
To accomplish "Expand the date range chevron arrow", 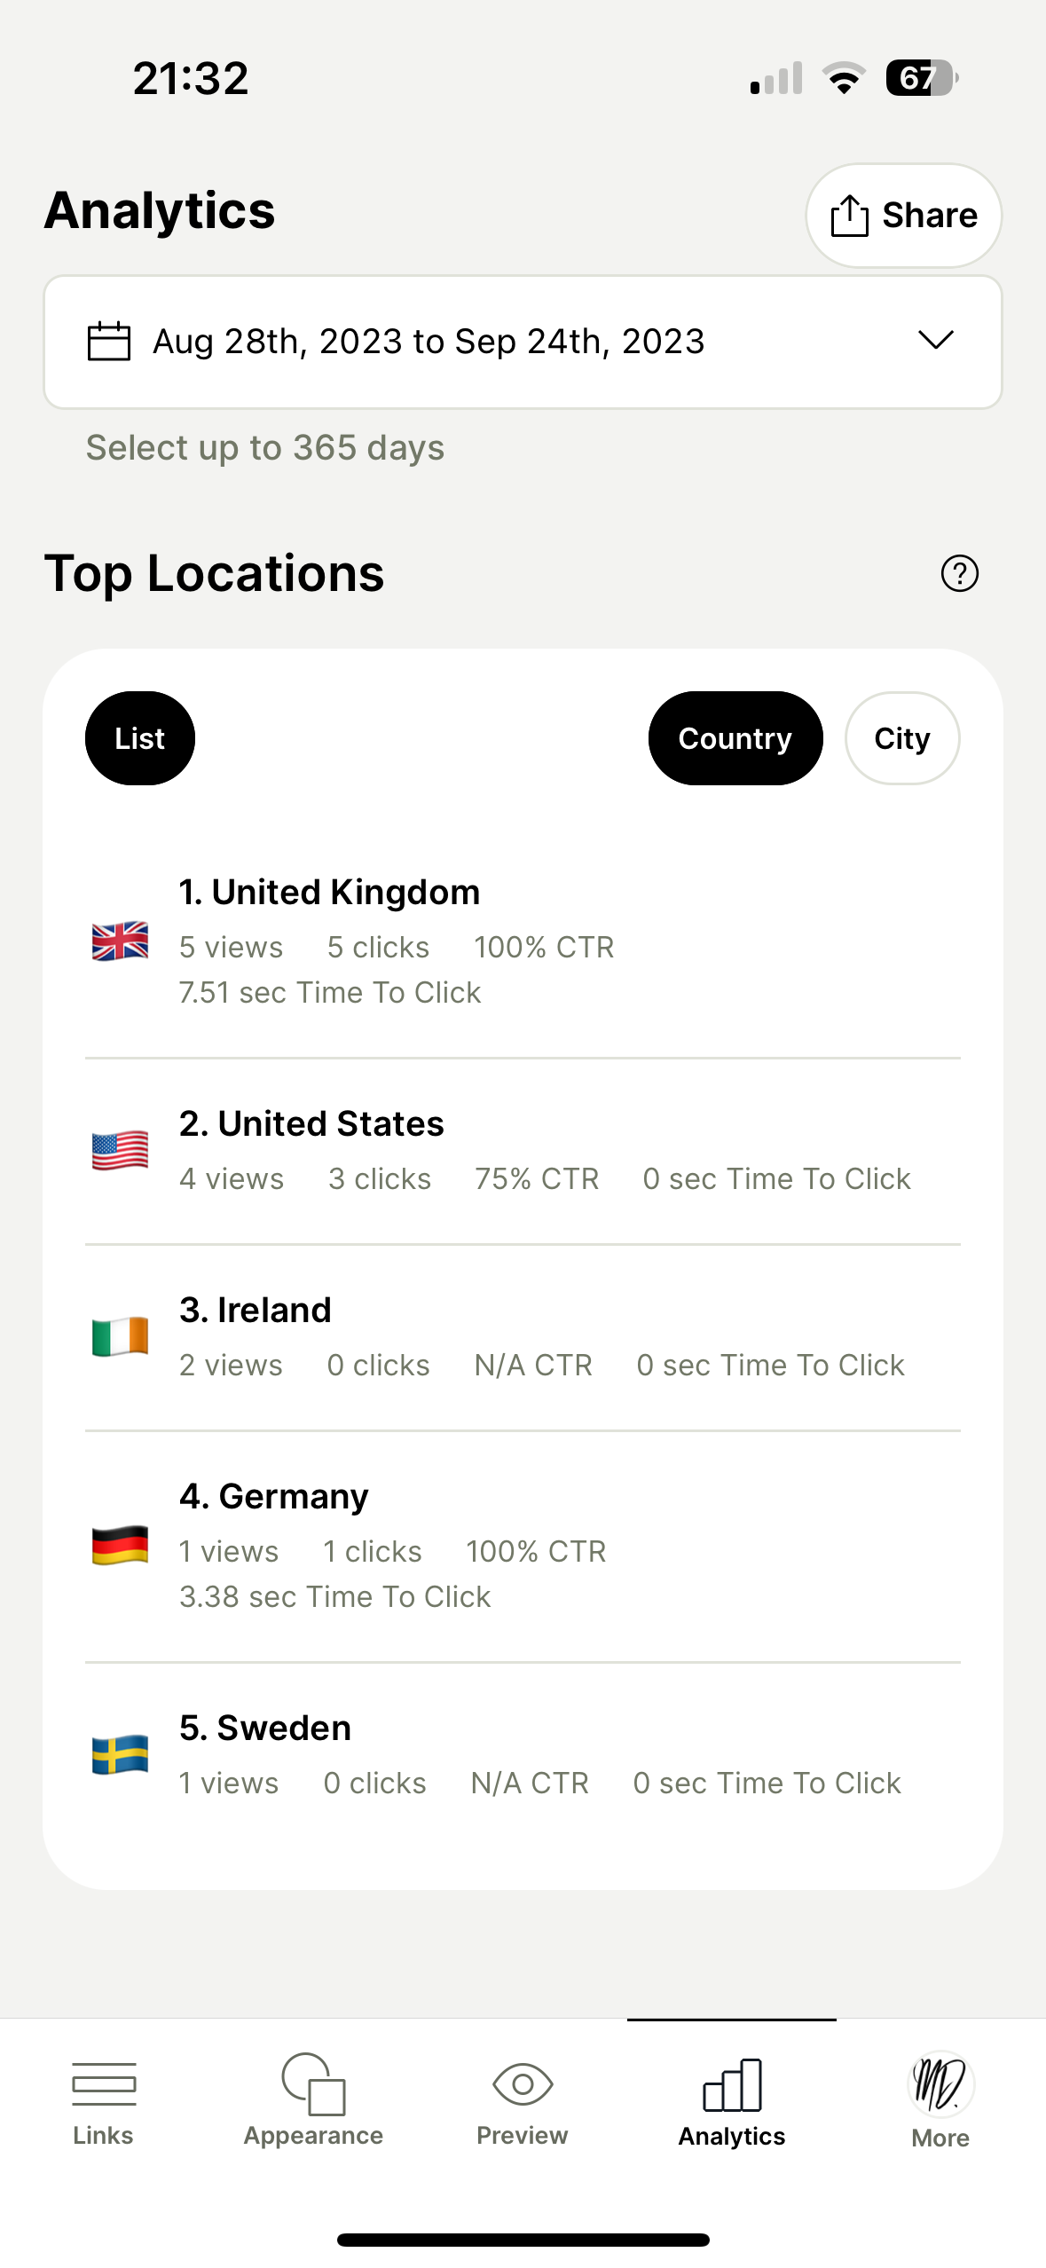I will click(x=935, y=340).
